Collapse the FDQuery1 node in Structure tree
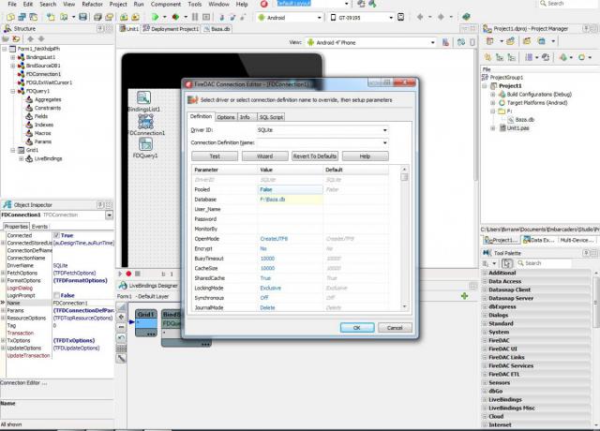Image resolution: width=600 pixels, height=431 pixels. [13, 91]
